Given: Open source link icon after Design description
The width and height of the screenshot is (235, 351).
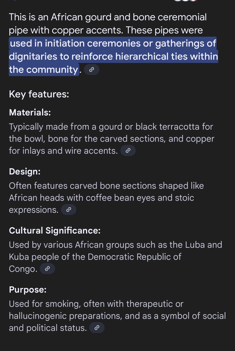Looking at the screenshot, I should (x=68, y=210).
